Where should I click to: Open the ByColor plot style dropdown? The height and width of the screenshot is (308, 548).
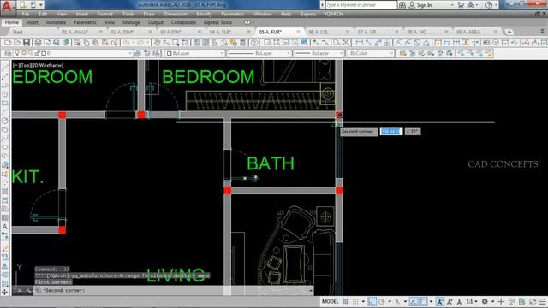tap(391, 53)
